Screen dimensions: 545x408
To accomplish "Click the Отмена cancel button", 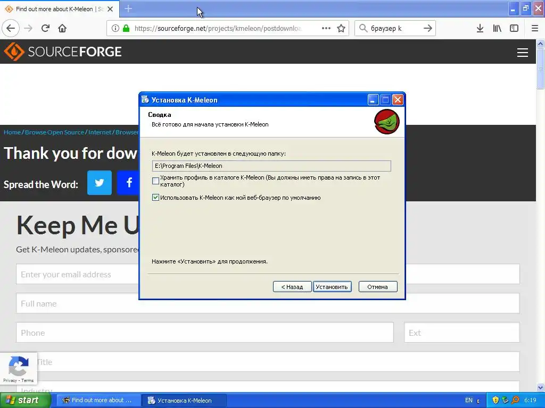I will pyautogui.click(x=378, y=286).
